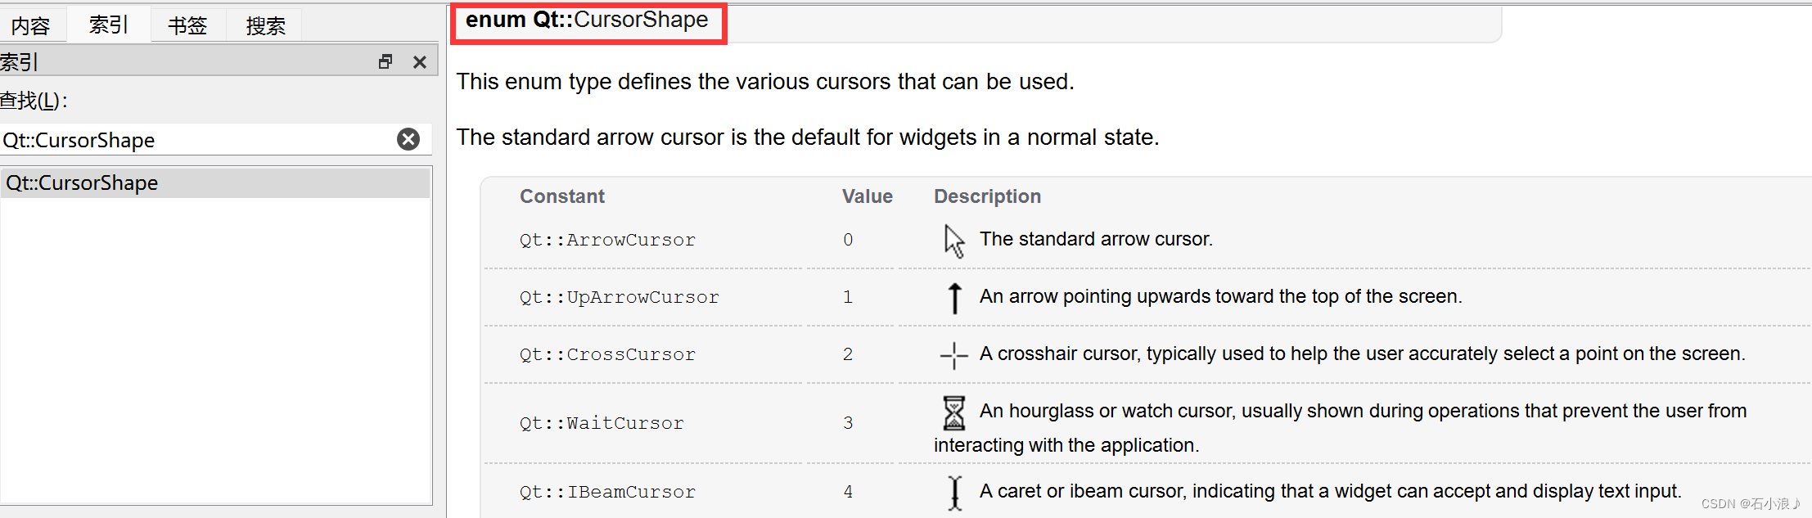This screenshot has height=518, width=1812.
Task: Open the 搜索 tab
Action: (266, 26)
